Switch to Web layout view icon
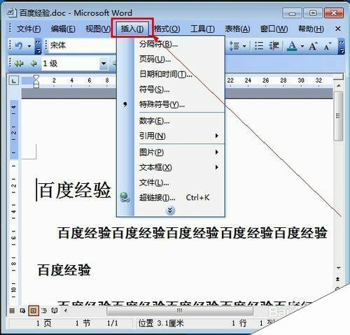The height and width of the screenshot is (335, 350). point(22,311)
